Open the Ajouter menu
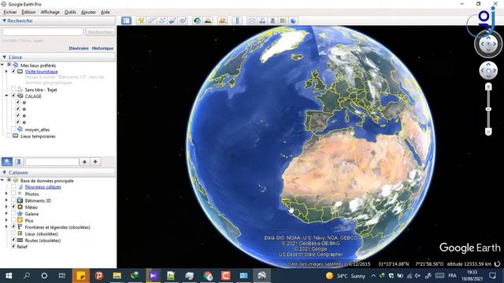This screenshot has width=504, height=283. [88, 13]
